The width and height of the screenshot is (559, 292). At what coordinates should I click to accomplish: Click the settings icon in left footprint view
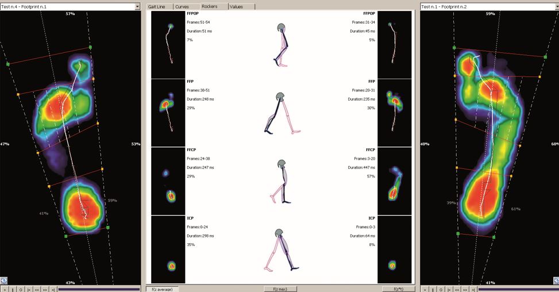(4, 281)
